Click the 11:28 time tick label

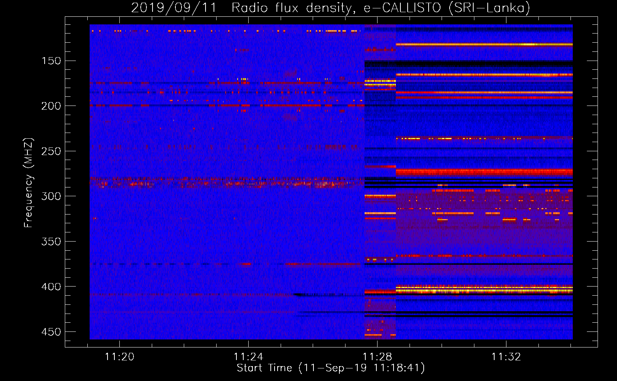coord(377,357)
